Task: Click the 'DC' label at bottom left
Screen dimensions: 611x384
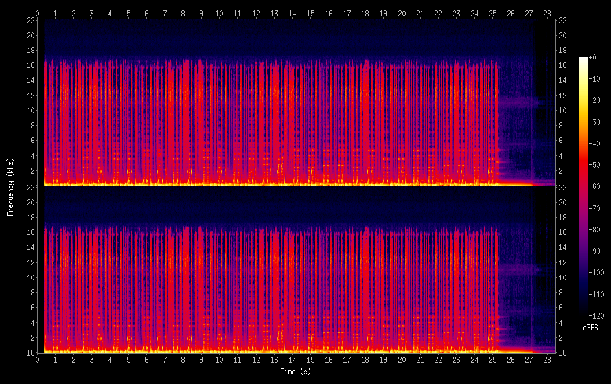Action: [30, 353]
